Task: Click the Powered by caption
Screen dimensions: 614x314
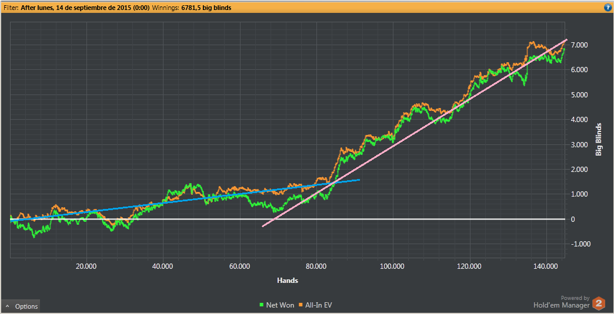Action: point(575,298)
